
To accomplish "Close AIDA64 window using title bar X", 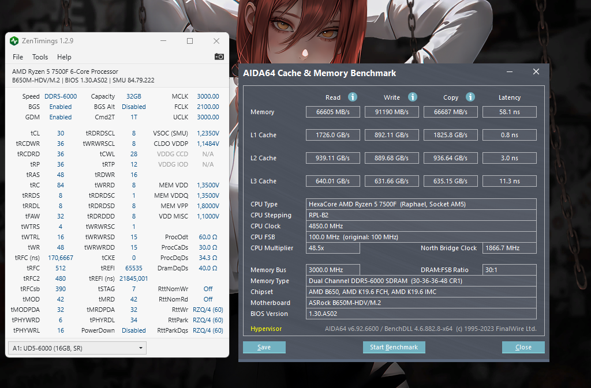I will 536,71.
